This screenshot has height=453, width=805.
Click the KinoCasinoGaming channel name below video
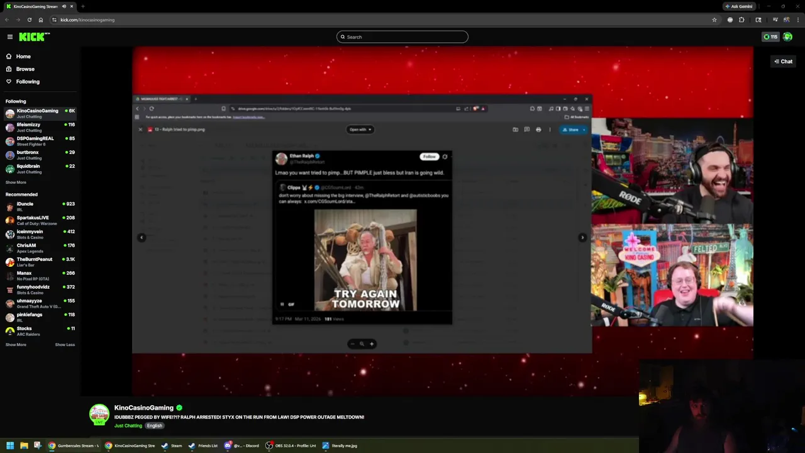click(x=143, y=408)
